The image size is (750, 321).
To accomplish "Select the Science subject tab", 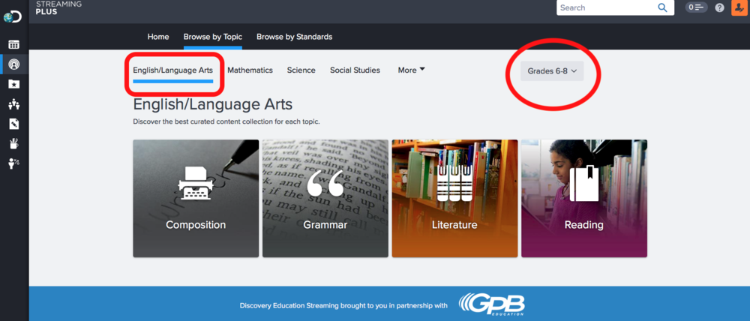I will [301, 70].
